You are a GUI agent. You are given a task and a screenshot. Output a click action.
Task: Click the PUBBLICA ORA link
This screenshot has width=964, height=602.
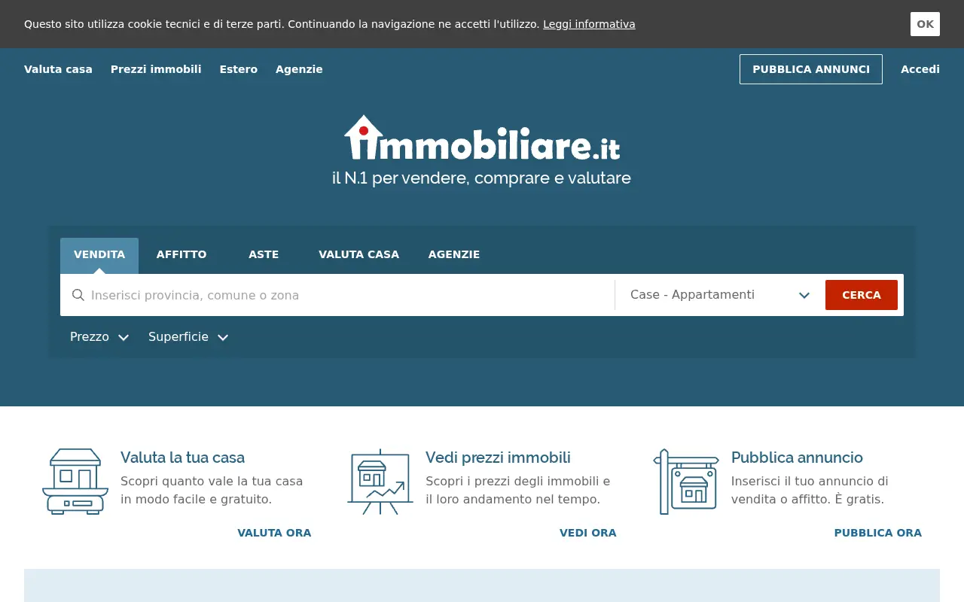tap(878, 533)
